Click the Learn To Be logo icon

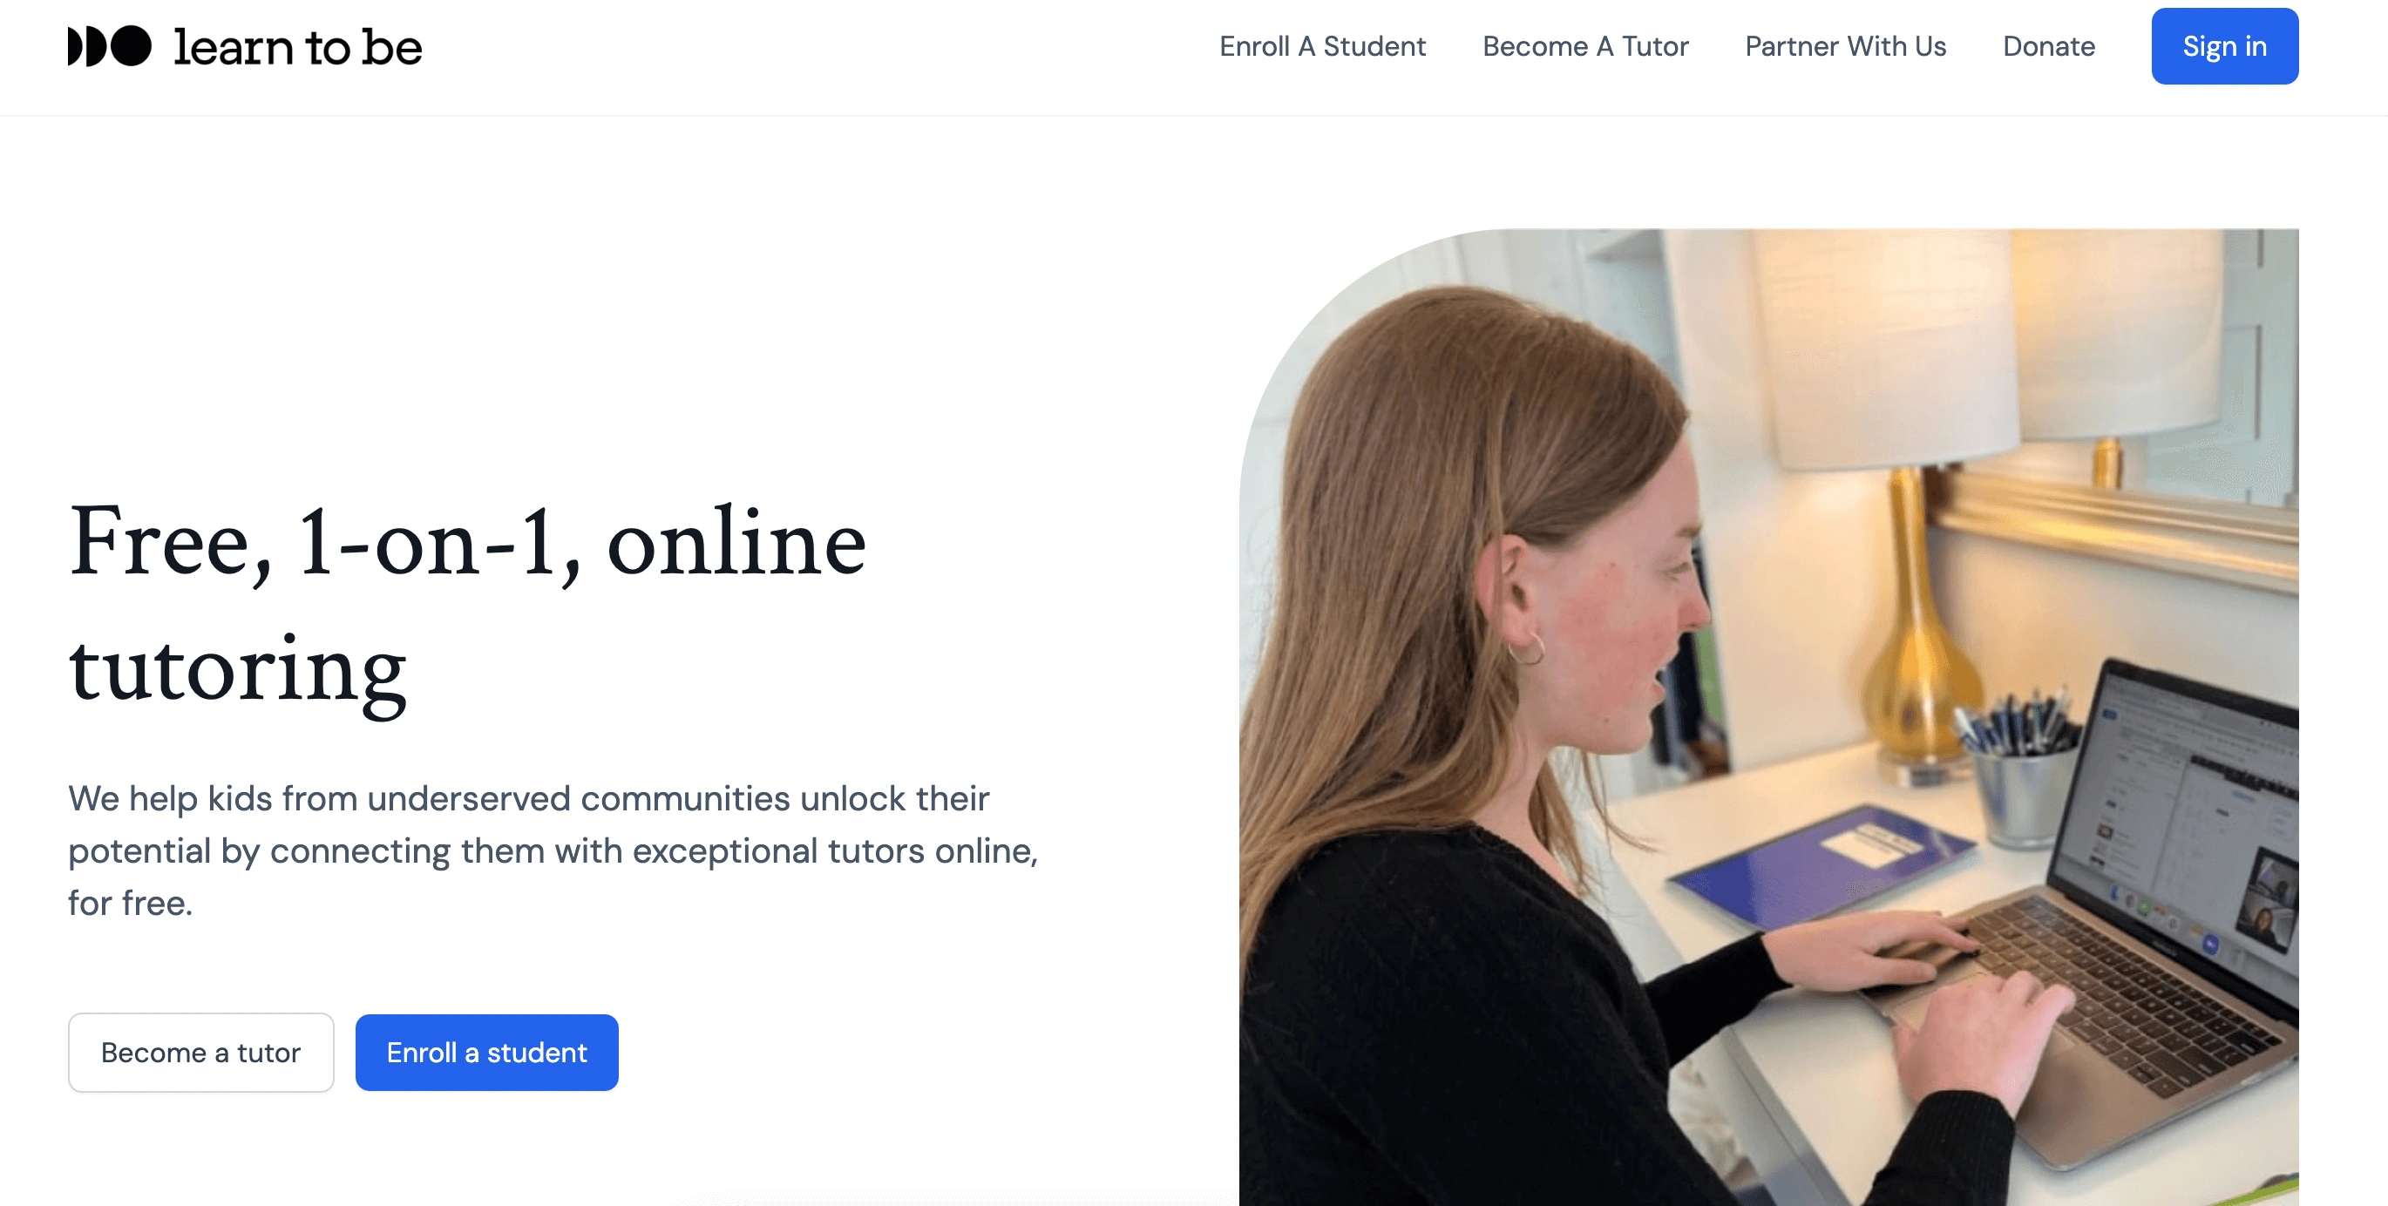point(110,46)
